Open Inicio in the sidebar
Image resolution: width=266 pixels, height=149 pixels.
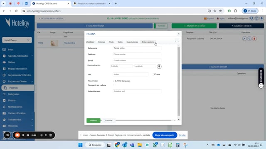pyautogui.click(x=10, y=50)
